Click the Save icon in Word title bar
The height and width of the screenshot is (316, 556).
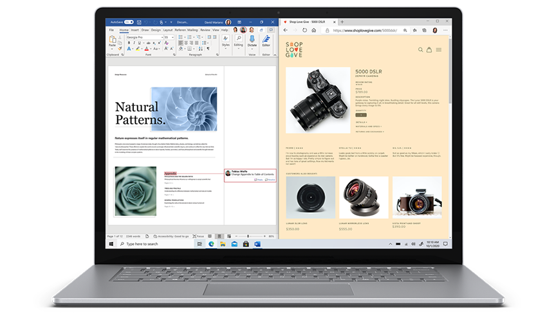click(139, 22)
